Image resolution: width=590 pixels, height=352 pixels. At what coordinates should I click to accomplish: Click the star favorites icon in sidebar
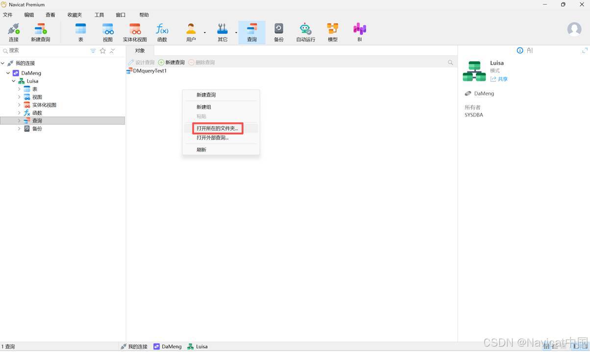(x=103, y=50)
